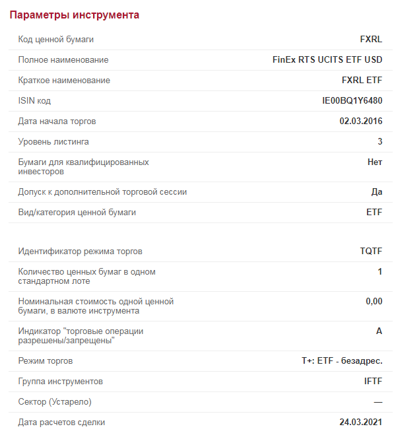
Task: Select the security code value FXRL
Action: [x=371, y=39]
